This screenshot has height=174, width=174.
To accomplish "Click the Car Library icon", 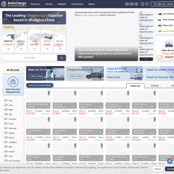I will 160,14.
